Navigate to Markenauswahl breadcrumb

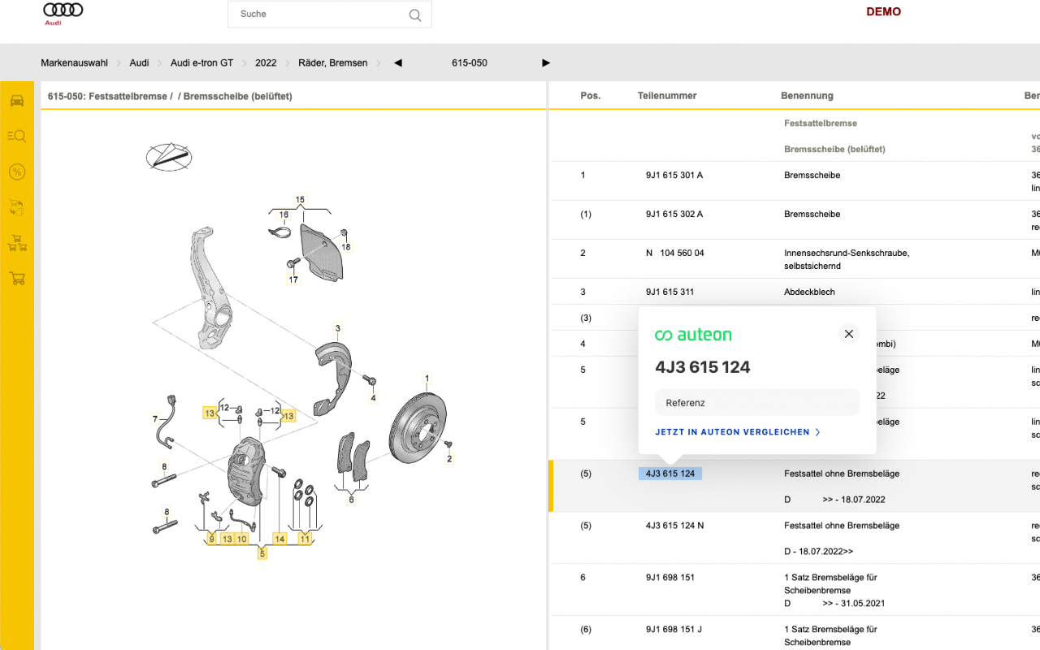[x=75, y=63]
